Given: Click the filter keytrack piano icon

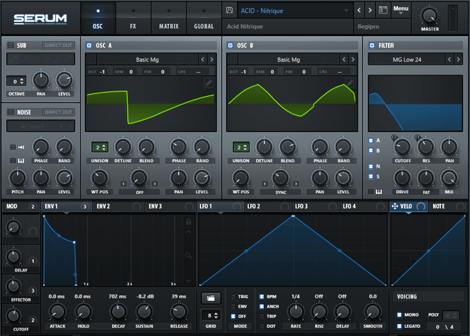Looking at the screenshot, I should pyautogui.click(x=379, y=192).
